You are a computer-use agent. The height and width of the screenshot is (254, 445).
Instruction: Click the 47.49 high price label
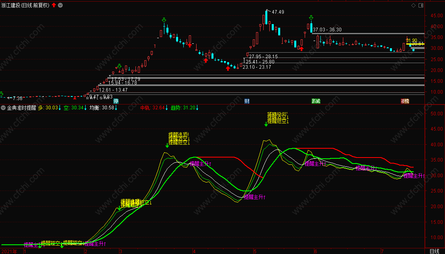pyautogui.click(x=278, y=12)
